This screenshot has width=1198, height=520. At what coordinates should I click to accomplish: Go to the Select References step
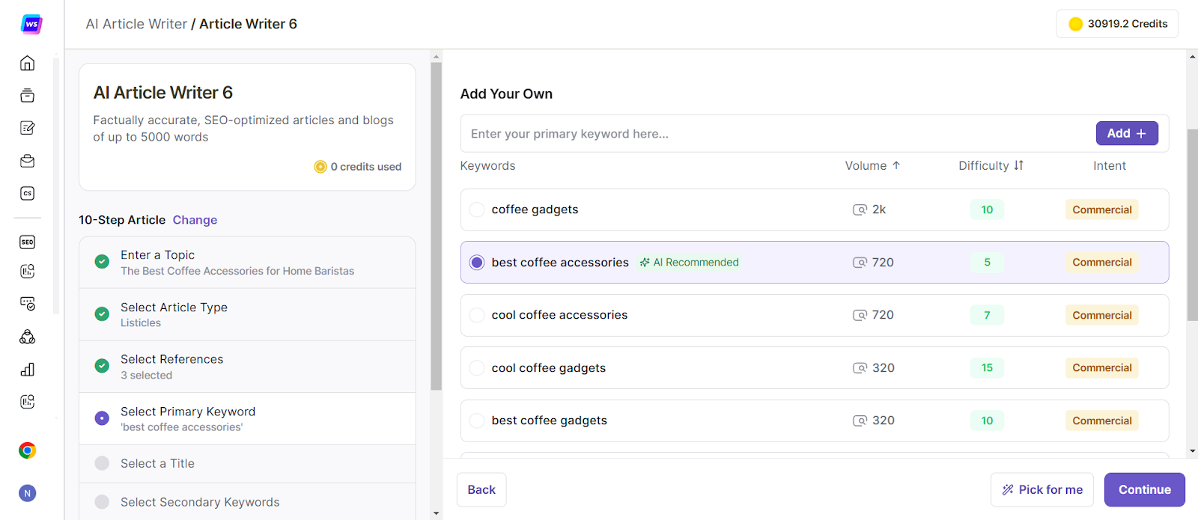(x=172, y=367)
